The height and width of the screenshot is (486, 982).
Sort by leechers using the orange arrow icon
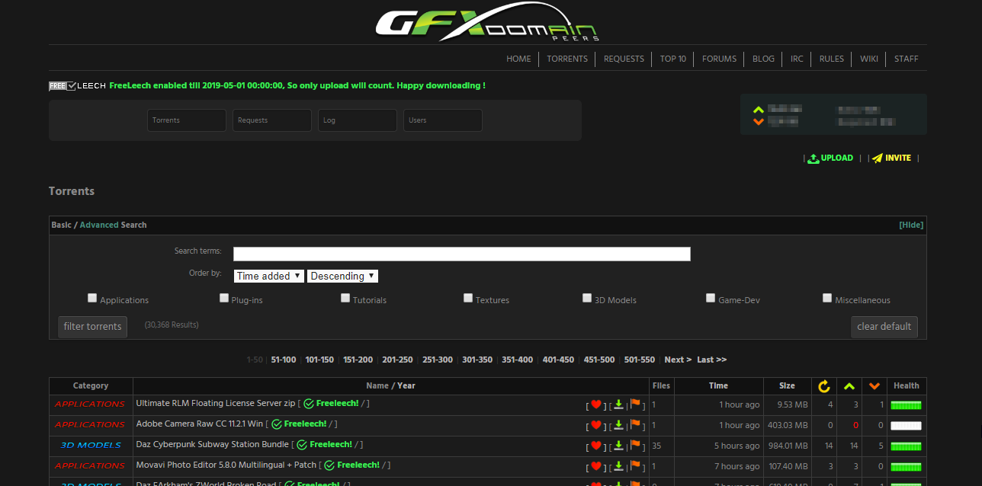(x=874, y=385)
